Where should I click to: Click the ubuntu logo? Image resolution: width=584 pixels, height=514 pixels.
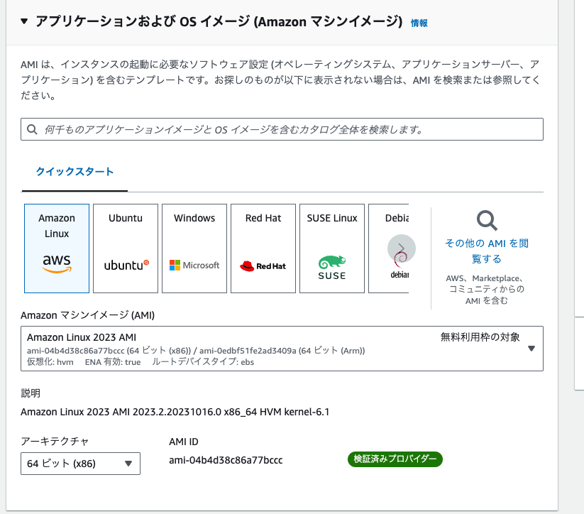[126, 265]
